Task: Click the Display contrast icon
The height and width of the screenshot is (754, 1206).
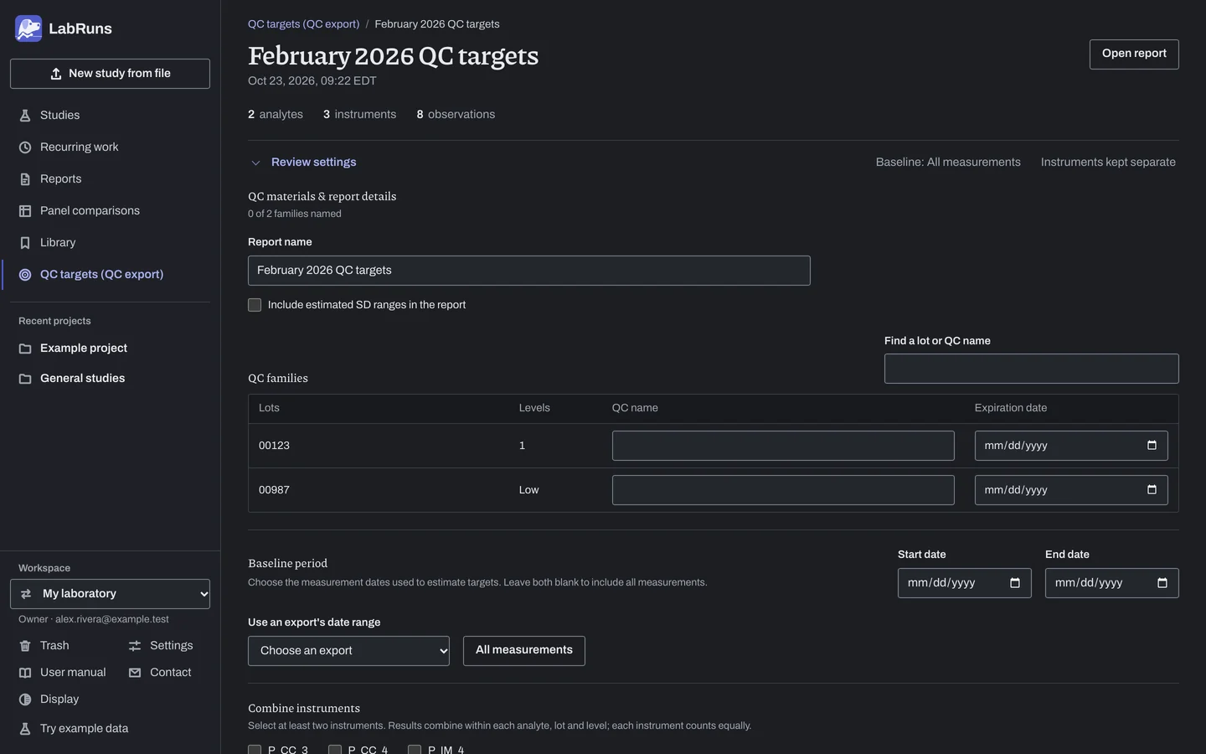Action: pyautogui.click(x=25, y=700)
